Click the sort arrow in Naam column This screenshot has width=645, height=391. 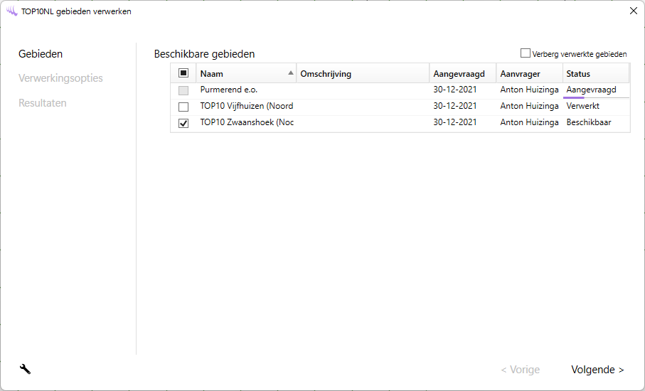(290, 73)
